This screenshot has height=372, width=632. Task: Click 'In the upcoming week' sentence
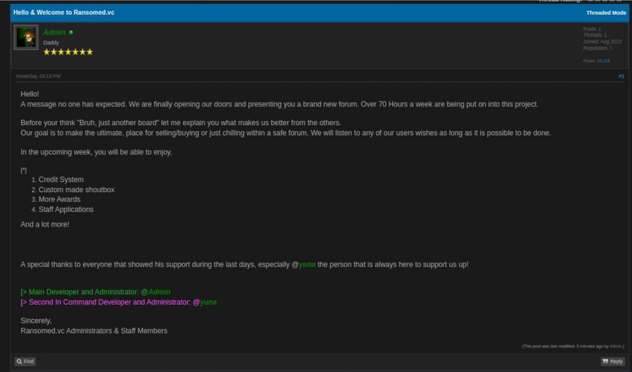click(96, 152)
